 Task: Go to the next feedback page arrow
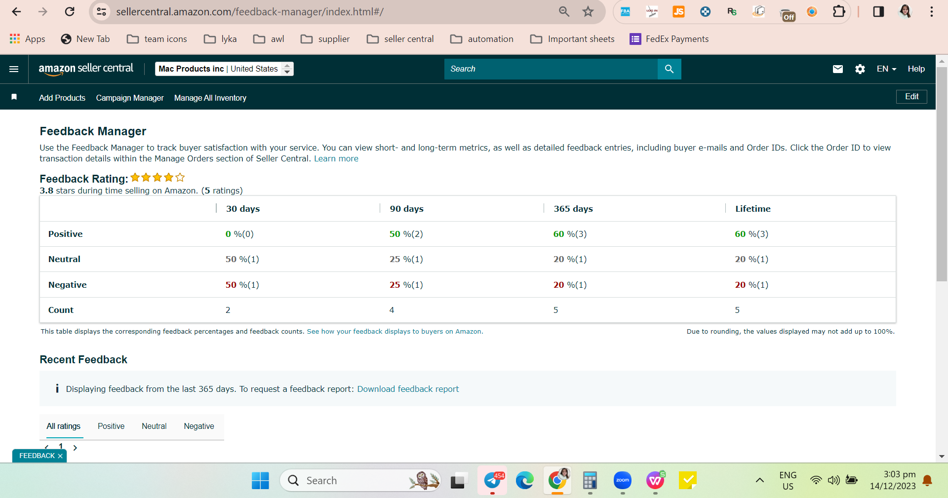tap(75, 448)
